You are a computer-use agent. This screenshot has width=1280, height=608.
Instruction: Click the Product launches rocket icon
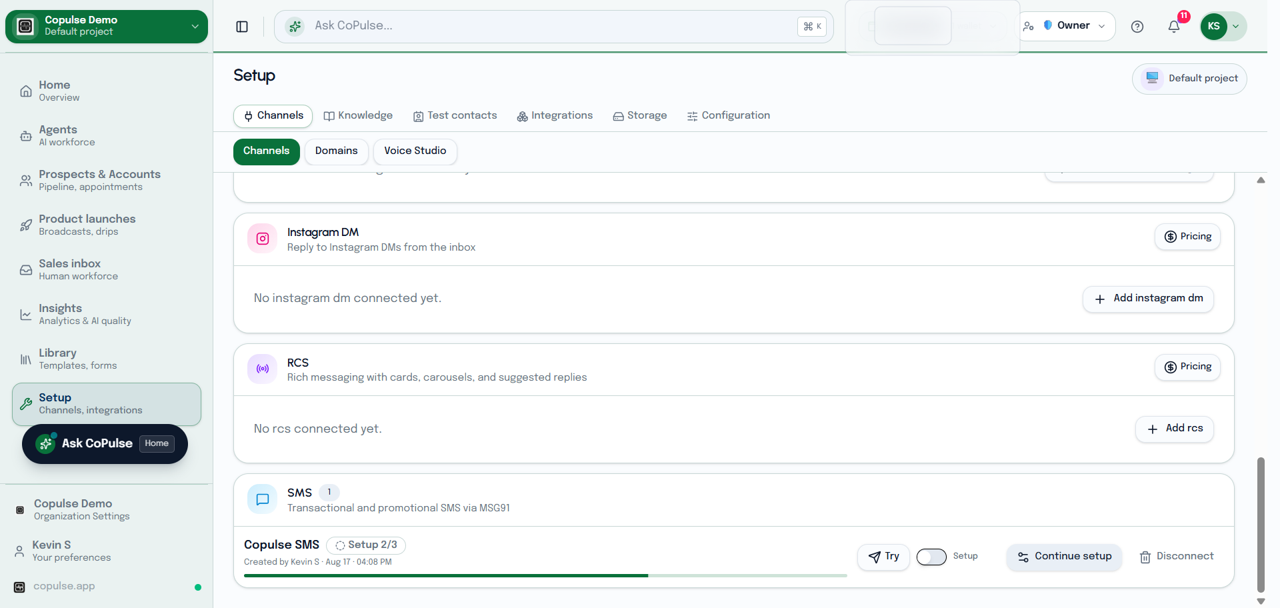25,225
